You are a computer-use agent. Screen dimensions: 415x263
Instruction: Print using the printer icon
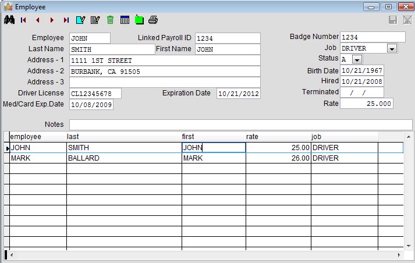[x=153, y=20]
